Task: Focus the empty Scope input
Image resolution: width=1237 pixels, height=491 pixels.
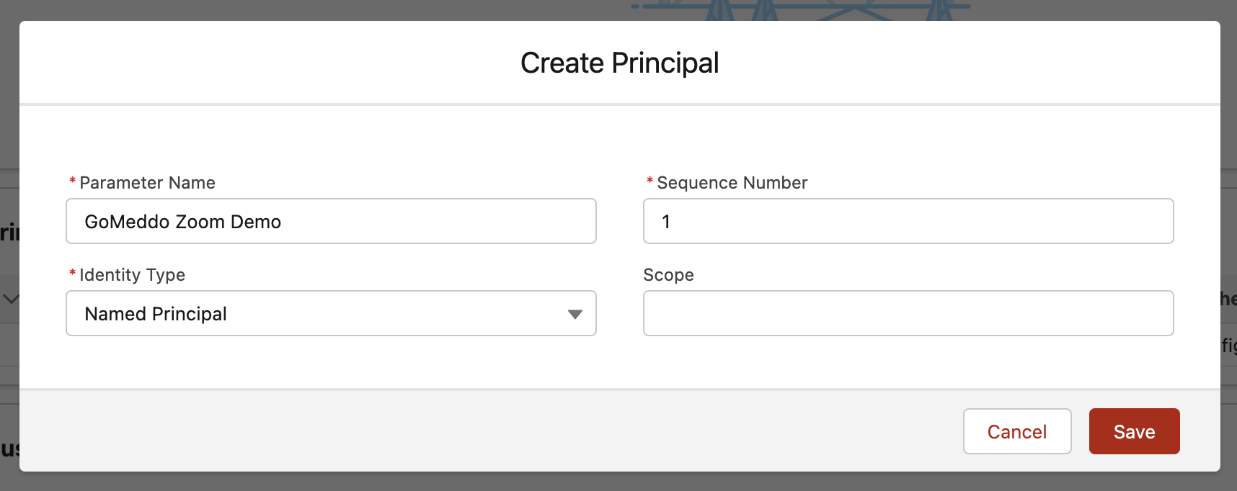Action: 908,313
